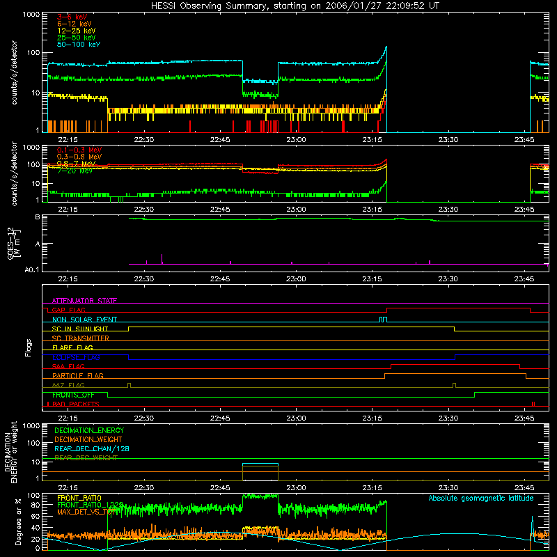Click the FRONT_RATIO_1225 legend entry
This screenshot has width=557, height=557.
pyautogui.click(x=90, y=505)
